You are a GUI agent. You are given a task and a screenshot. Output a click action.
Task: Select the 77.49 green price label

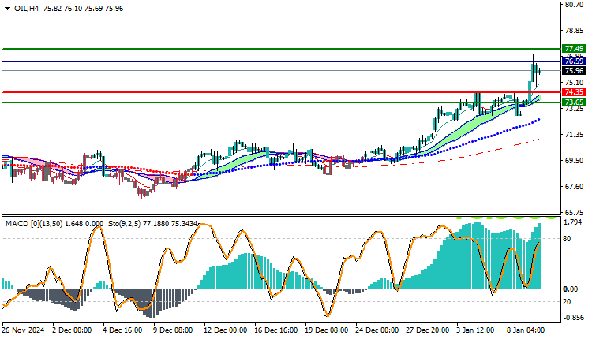coord(574,49)
